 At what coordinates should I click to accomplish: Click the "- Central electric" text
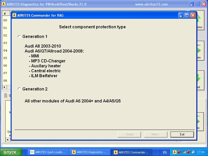45,71
